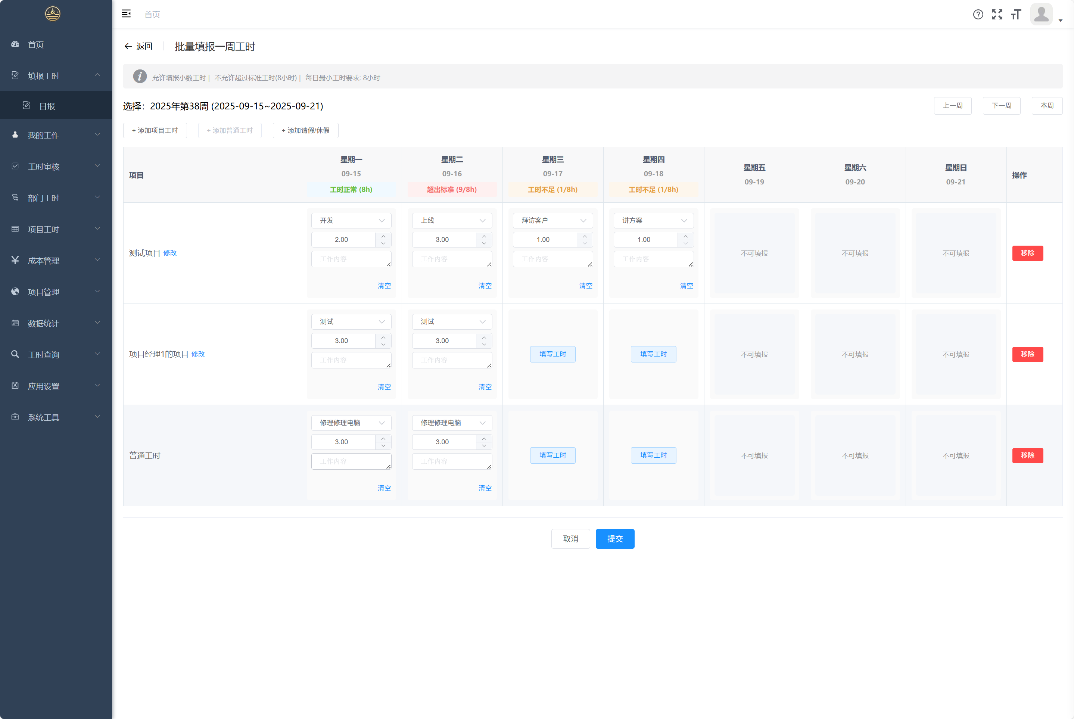
Task: Open the Monday 开发 work type dropdown
Action: point(351,221)
